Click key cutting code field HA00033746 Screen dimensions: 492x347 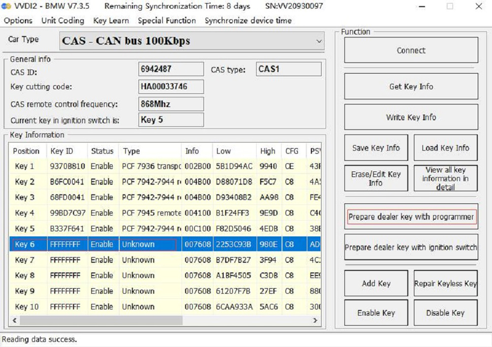pyautogui.click(x=171, y=86)
